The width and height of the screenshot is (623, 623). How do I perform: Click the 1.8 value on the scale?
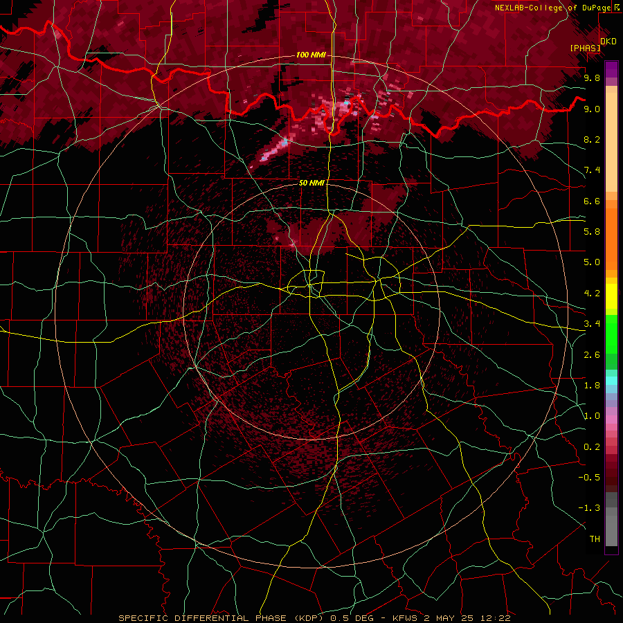click(x=592, y=385)
